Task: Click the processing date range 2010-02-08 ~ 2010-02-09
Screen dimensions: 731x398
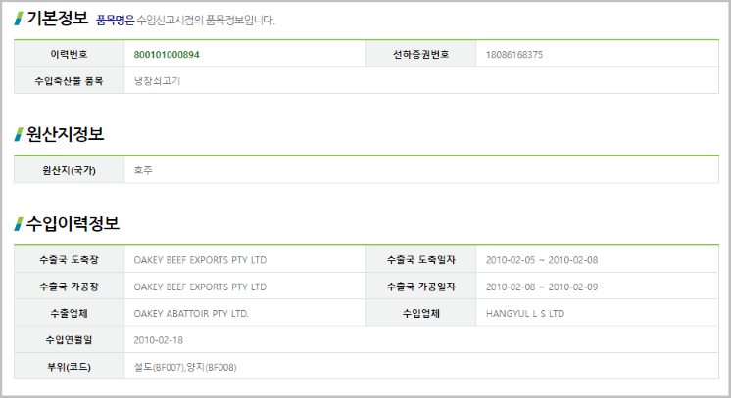Action: pyautogui.click(x=542, y=287)
